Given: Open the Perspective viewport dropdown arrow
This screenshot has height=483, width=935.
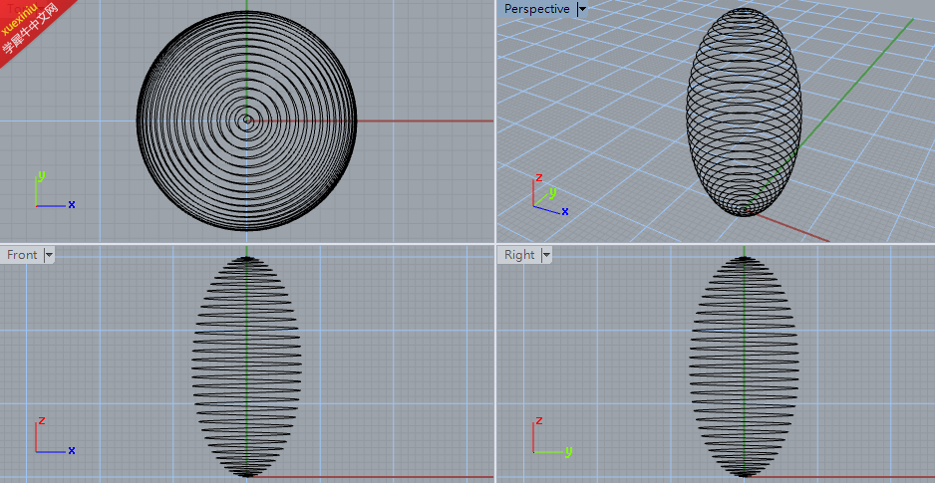Looking at the screenshot, I should tap(582, 9).
